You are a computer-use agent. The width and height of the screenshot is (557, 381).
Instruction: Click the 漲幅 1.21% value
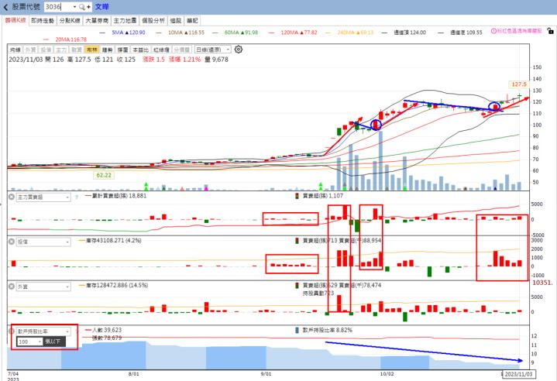184,60
